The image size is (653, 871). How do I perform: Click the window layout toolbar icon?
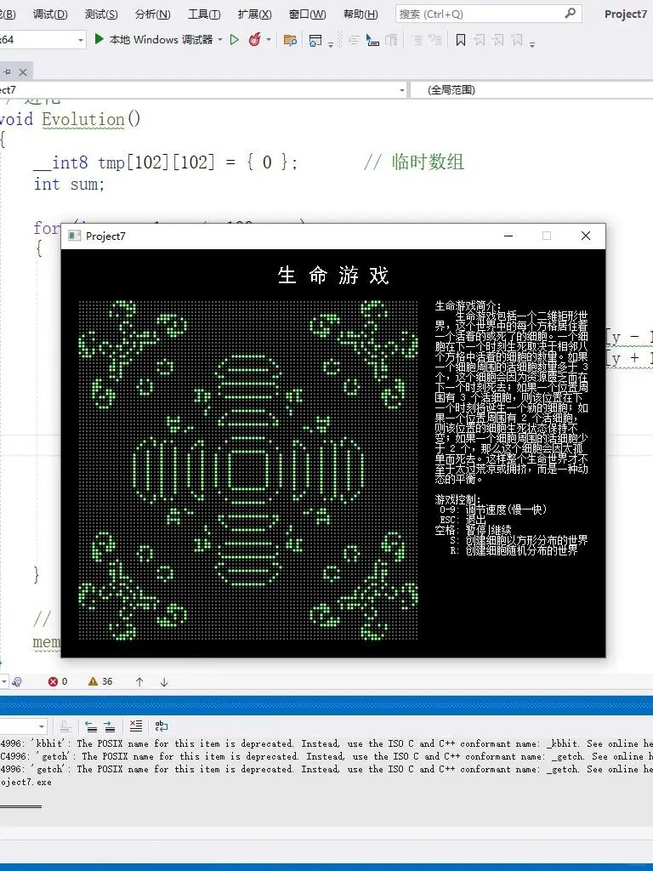tap(315, 40)
